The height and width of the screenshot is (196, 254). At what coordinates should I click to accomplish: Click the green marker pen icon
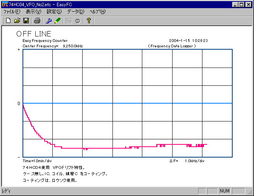(57, 21)
